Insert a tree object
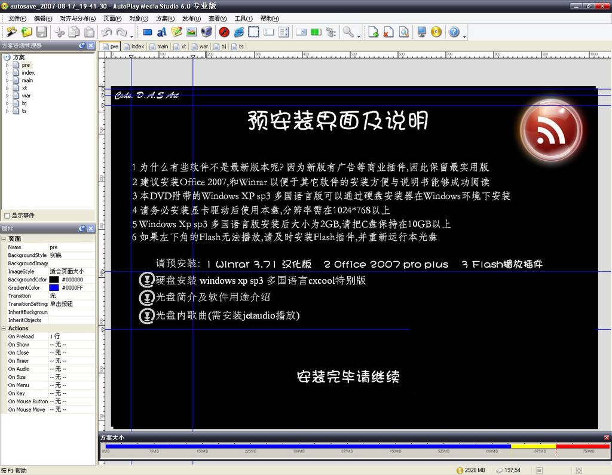The height and width of the screenshot is (475, 612). click(x=331, y=32)
